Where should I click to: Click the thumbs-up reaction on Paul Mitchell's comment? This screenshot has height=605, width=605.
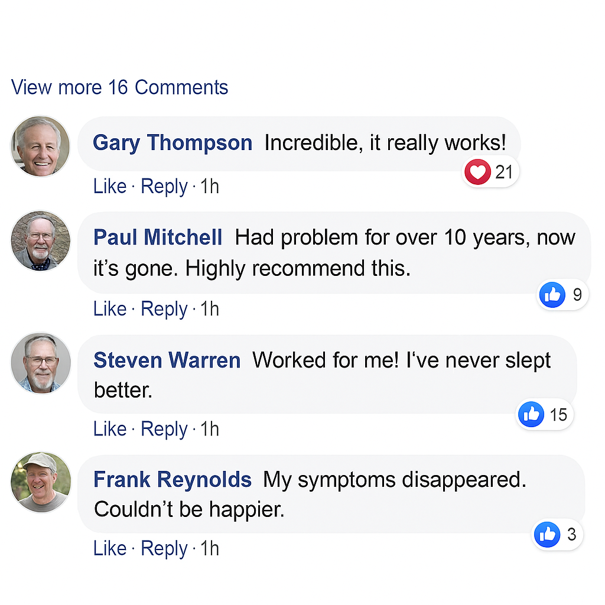[552, 295]
